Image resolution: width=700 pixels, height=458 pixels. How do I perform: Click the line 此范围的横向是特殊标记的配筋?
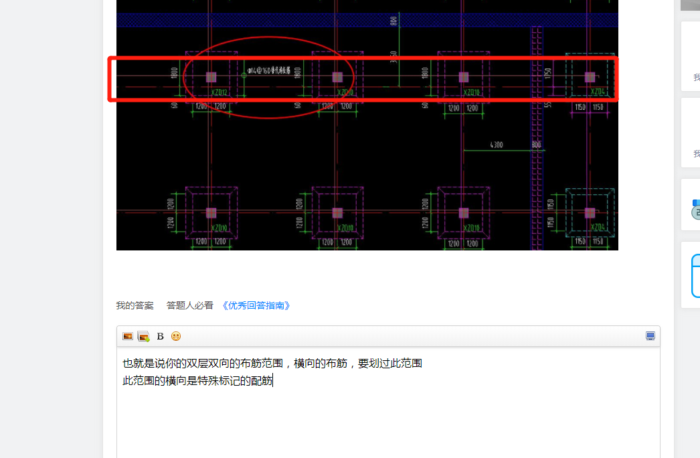(x=197, y=381)
